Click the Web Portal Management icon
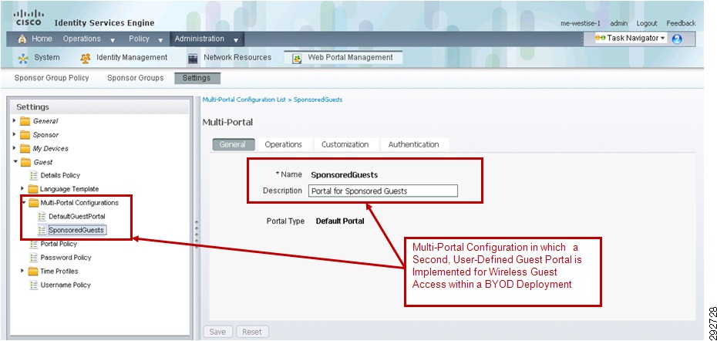The height and width of the screenshot is (341, 717). pos(298,58)
